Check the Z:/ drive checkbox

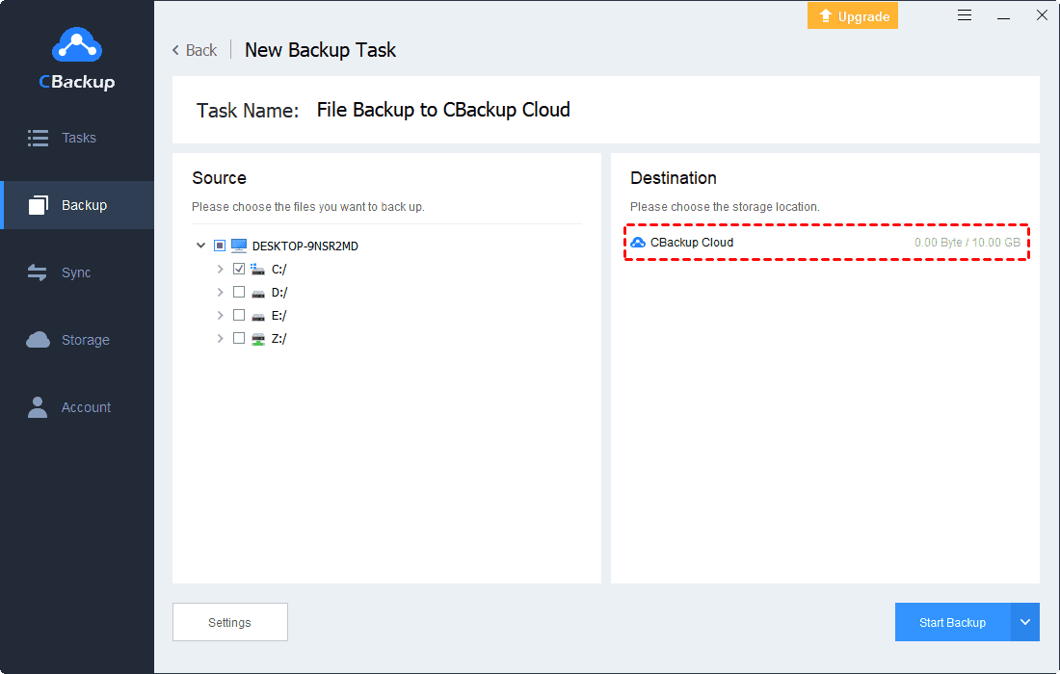coord(239,338)
